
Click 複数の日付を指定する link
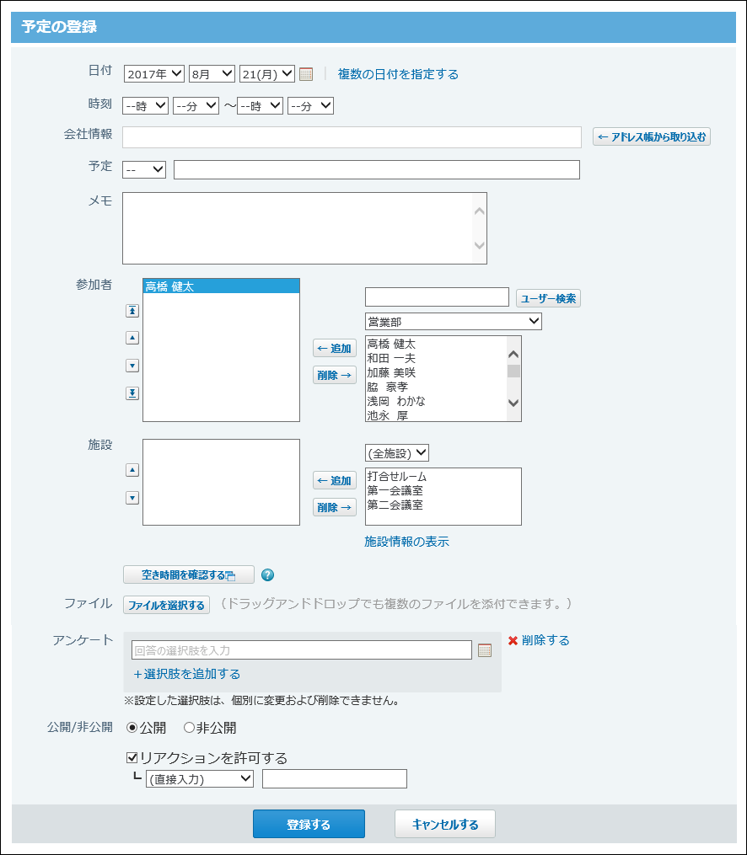[398, 74]
